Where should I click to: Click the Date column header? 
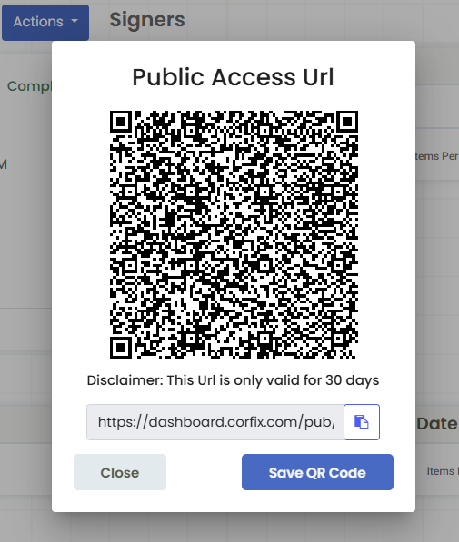coord(437,424)
